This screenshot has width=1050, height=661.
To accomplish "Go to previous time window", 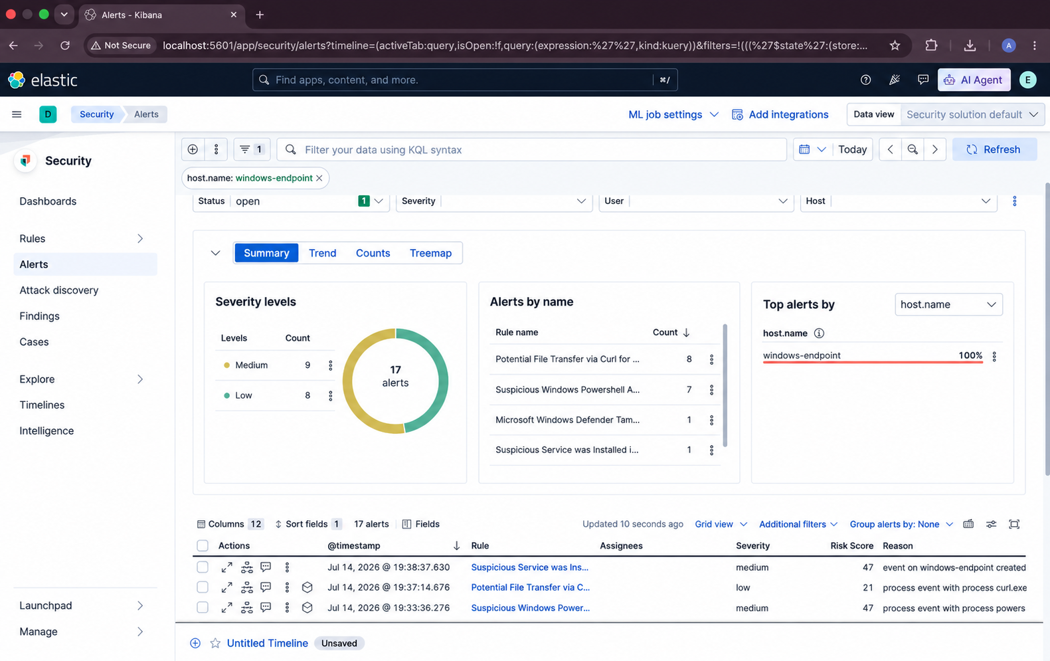I will [890, 149].
